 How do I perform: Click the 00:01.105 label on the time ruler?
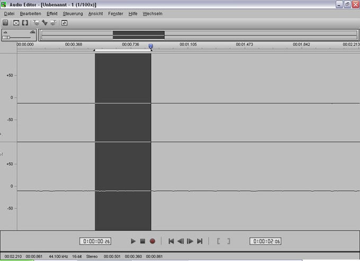[x=188, y=44]
